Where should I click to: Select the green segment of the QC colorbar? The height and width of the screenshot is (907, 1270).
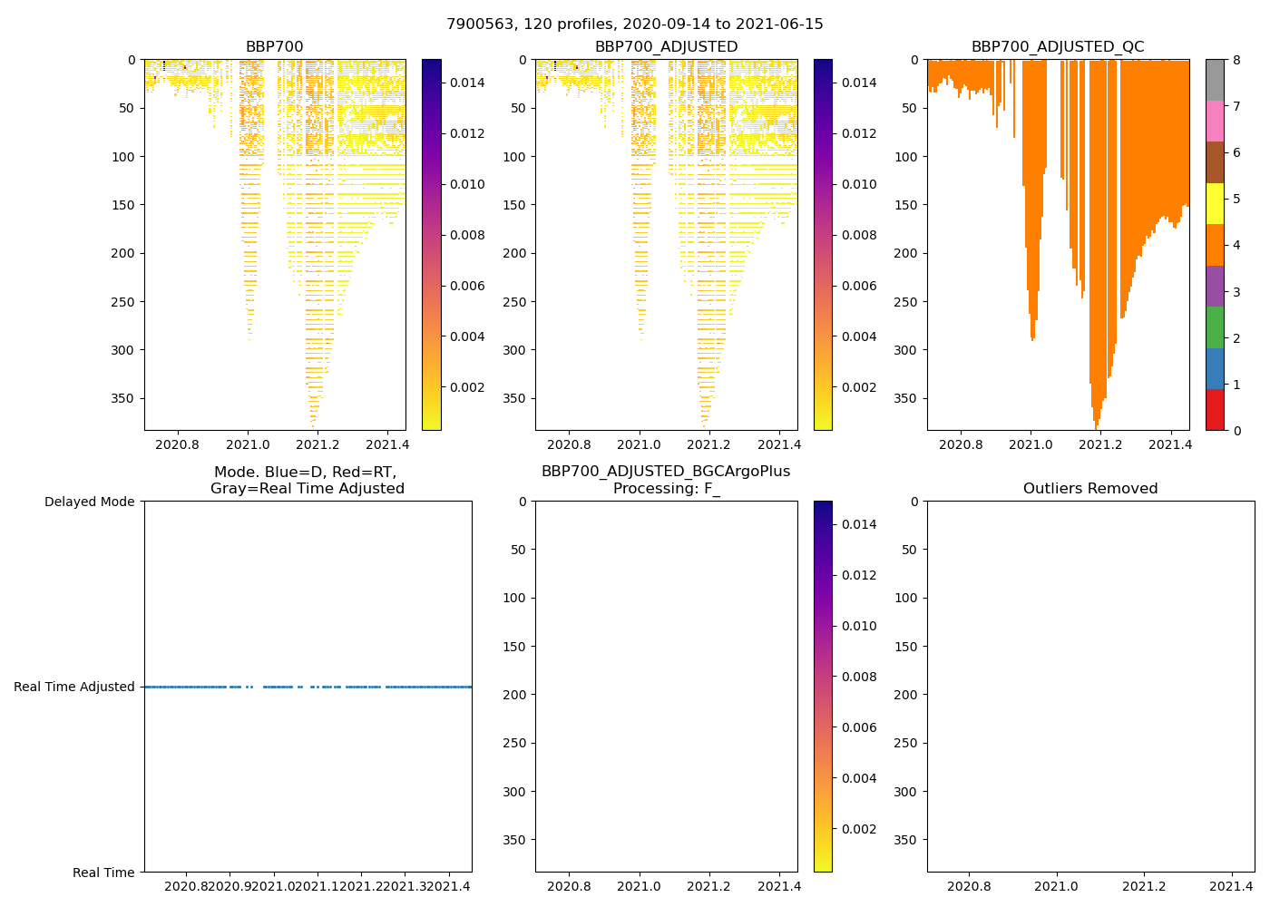(x=1215, y=327)
